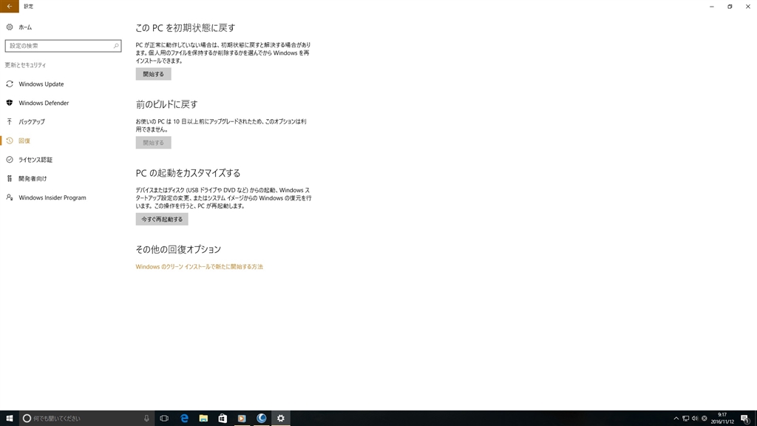The image size is (757, 426).
Task: Show hidden system tray icons
Action: [676, 419]
